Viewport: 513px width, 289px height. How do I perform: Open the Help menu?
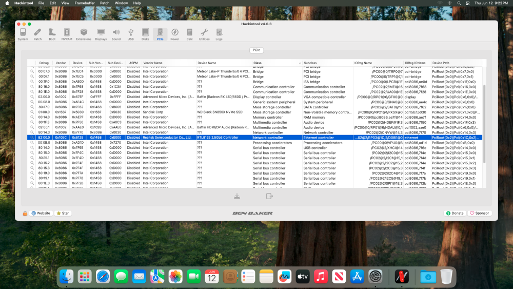click(137, 3)
